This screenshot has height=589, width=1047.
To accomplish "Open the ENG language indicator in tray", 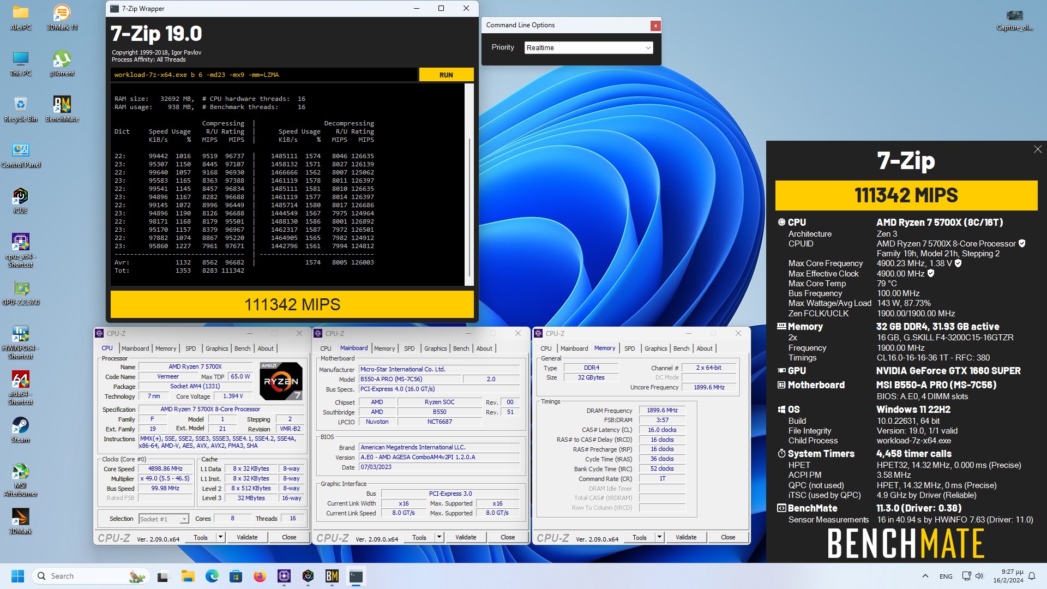I will [946, 576].
